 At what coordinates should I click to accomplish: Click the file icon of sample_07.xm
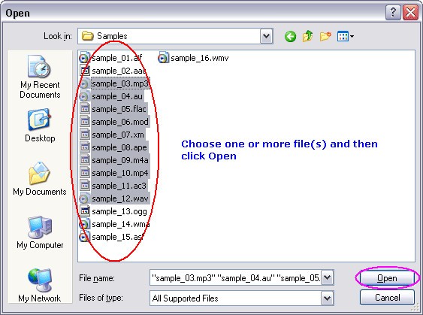[x=85, y=135]
